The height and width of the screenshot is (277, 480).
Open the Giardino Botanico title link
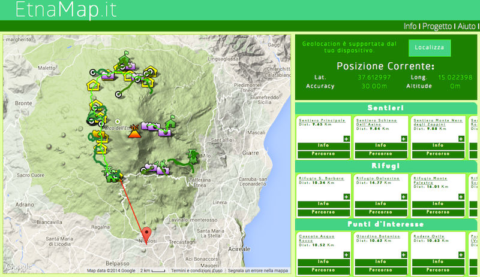tap(378, 236)
